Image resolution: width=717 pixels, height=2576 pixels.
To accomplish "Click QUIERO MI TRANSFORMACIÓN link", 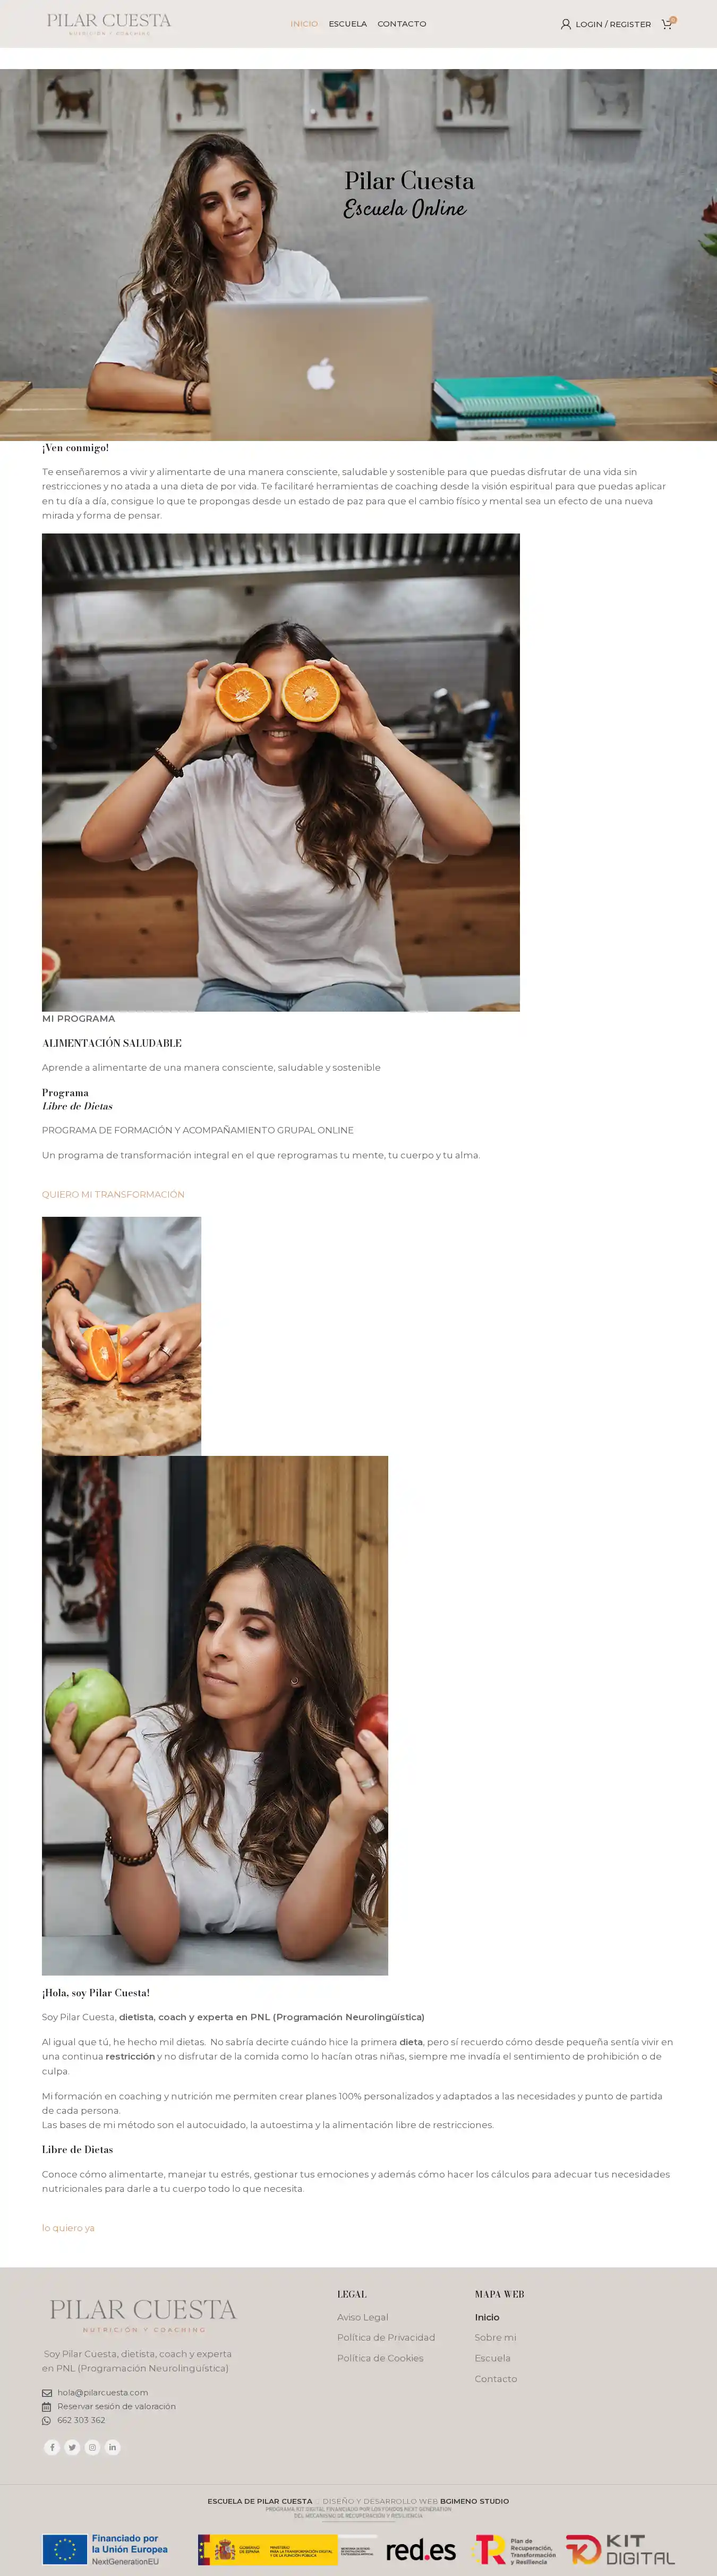I will pos(113,1194).
